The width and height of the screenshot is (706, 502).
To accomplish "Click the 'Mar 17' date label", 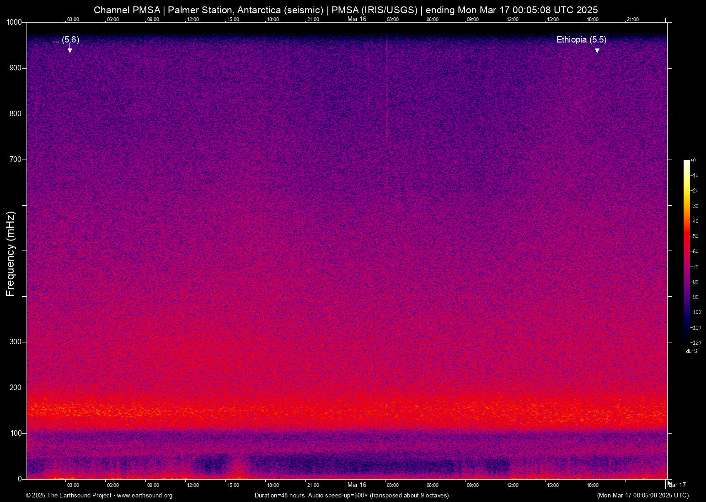I will 678,485.
